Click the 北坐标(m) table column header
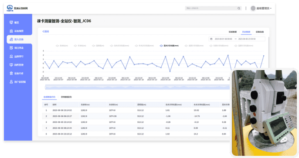299x158 pixels. [x=85, y=104]
